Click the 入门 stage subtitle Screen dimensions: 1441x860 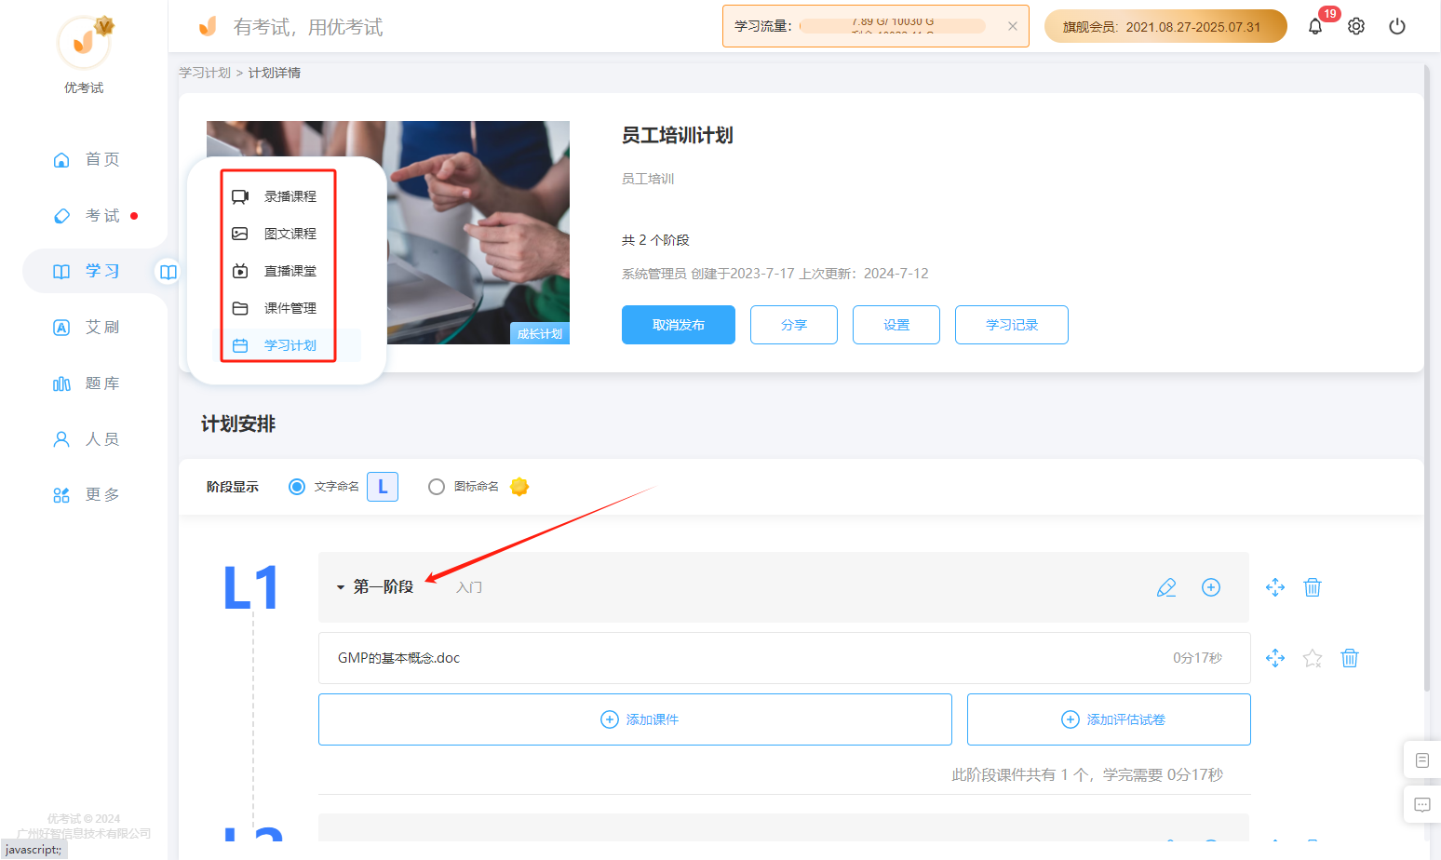coord(469,587)
